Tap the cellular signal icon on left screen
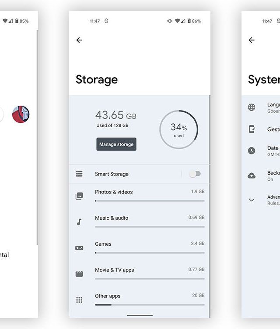Image resolution: width=280 pixels, height=329 pixels. pyautogui.click(x=11, y=21)
